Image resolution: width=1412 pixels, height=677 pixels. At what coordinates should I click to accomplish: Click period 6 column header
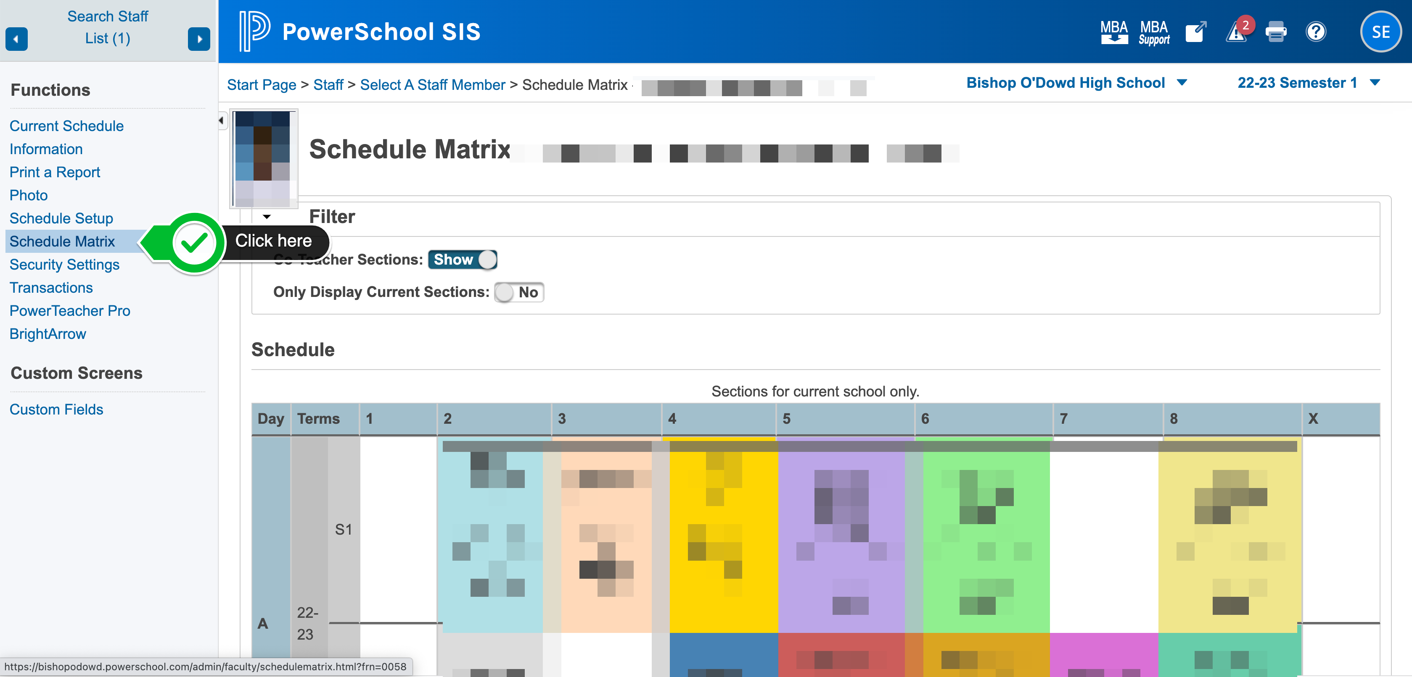tap(984, 419)
